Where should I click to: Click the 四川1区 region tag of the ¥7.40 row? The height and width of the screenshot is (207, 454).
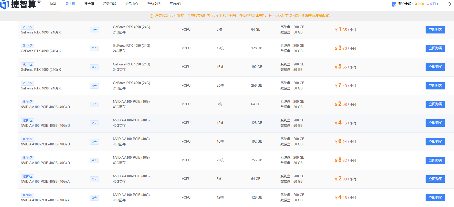tap(27, 83)
